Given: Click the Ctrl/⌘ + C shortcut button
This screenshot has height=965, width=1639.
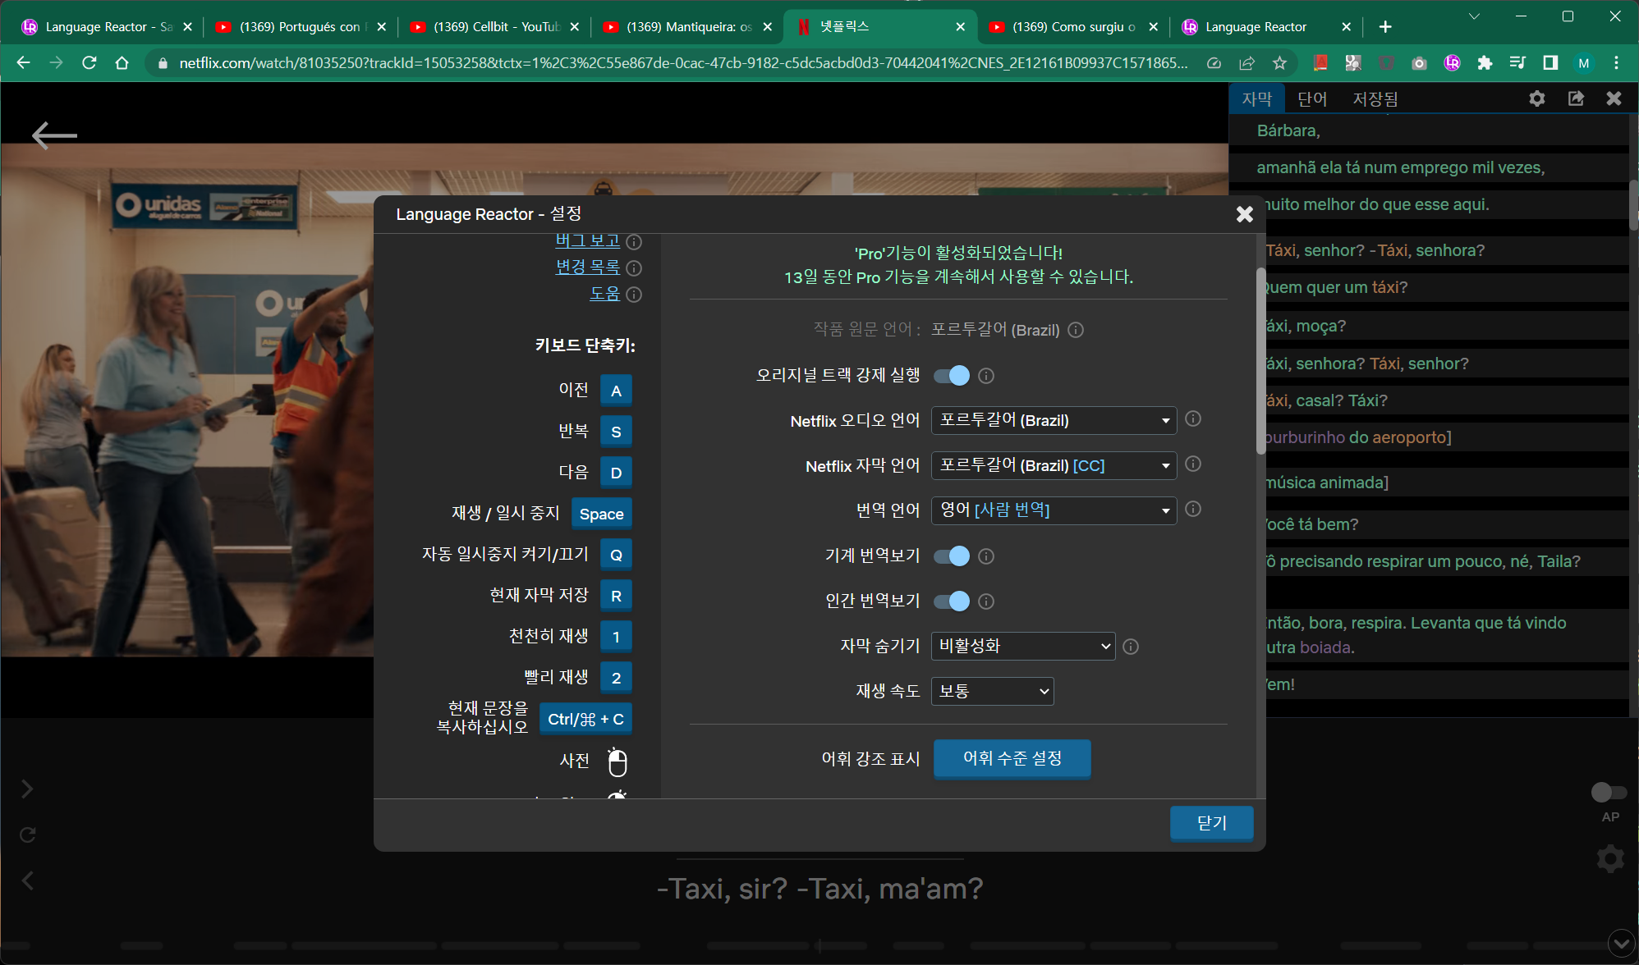Looking at the screenshot, I should point(585,719).
